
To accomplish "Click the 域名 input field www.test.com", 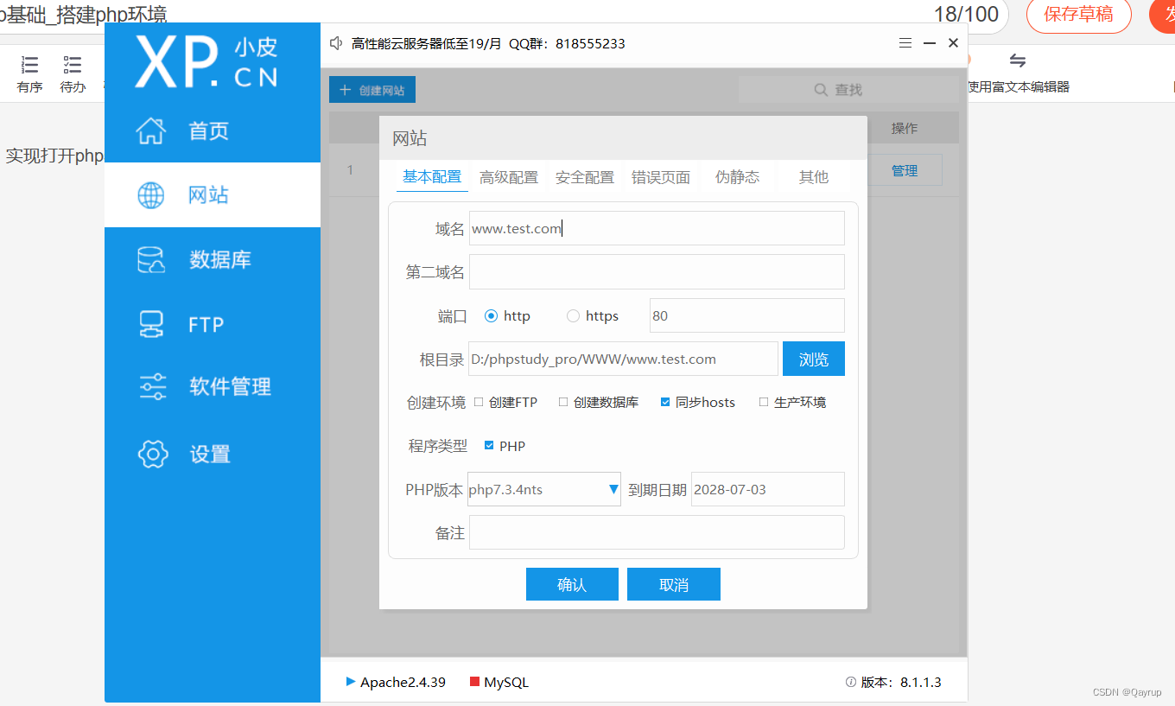I will (657, 229).
